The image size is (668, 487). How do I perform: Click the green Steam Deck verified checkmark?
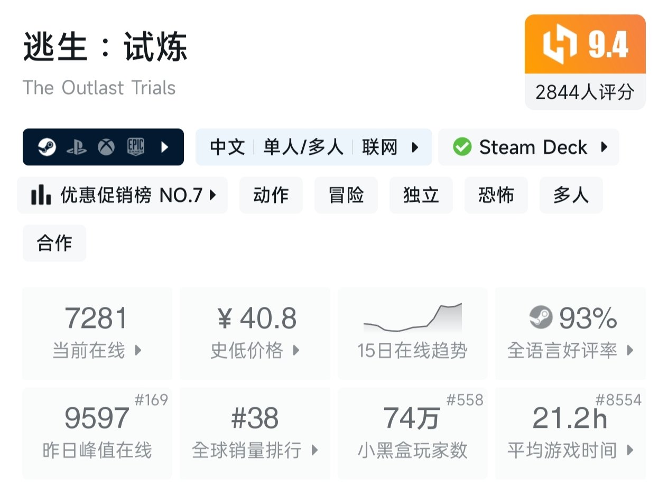click(x=462, y=147)
